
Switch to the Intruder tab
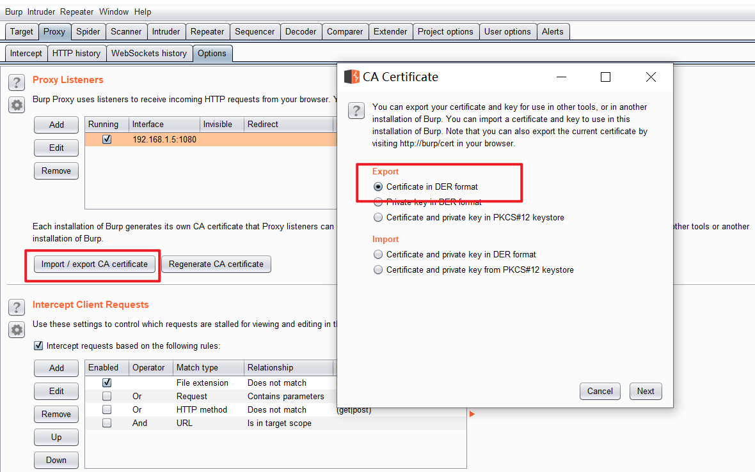[166, 32]
